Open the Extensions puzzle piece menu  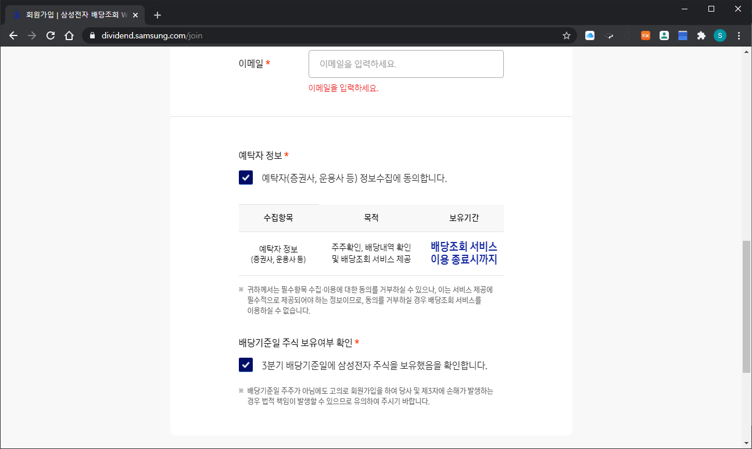pos(701,35)
